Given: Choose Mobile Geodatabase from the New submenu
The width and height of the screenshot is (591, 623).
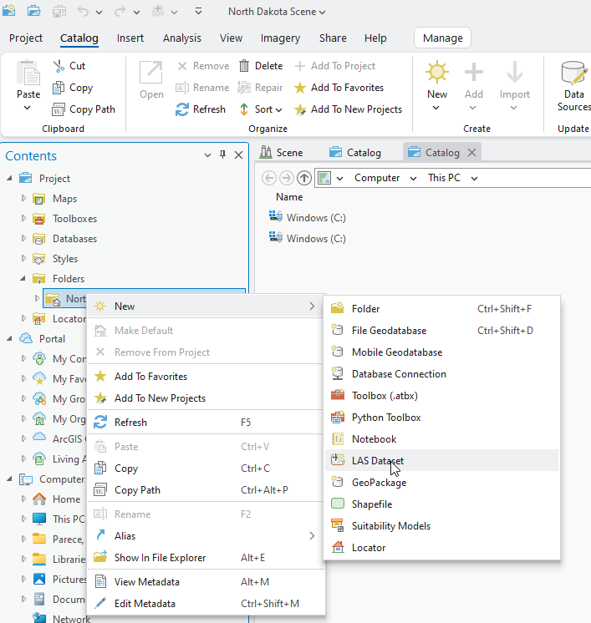Looking at the screenshot, I should [441, 352].
